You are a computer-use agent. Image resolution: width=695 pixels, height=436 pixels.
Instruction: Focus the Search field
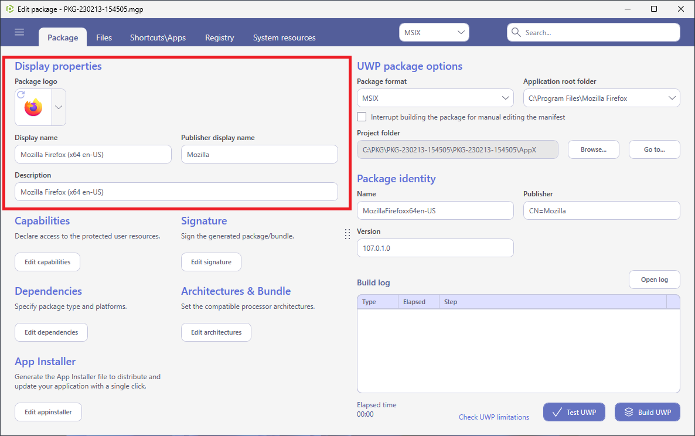(x=594, y=32)
